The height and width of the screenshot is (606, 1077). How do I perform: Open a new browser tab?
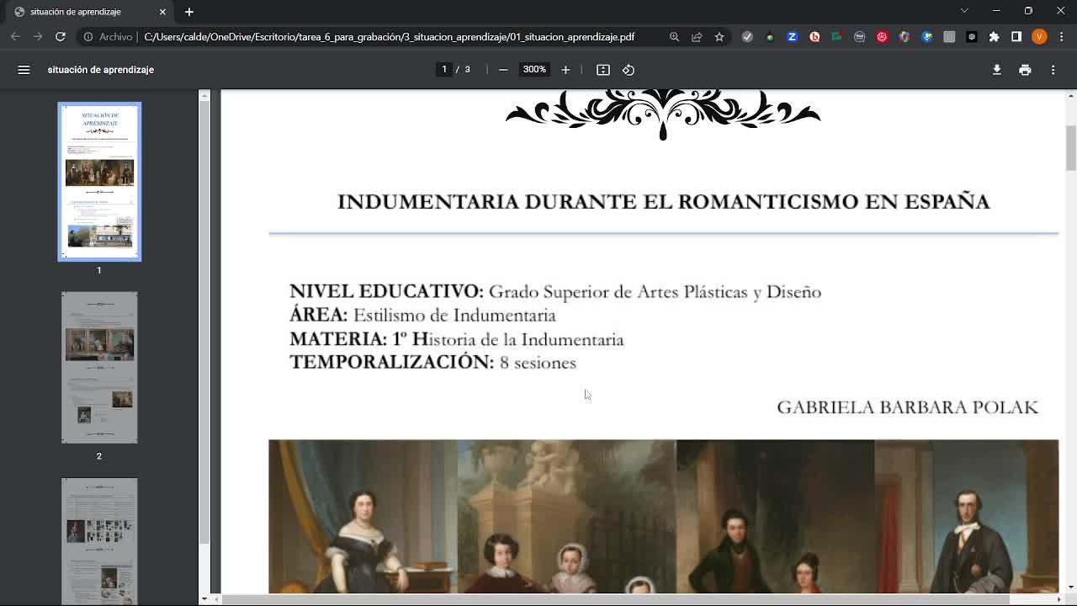[x=189, y=12]
